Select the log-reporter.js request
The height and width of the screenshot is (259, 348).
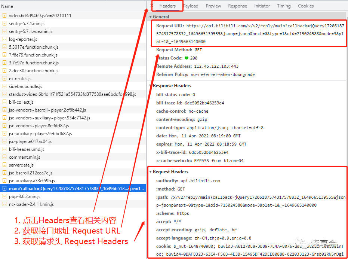pyautogui.click(x=73, y=39)
